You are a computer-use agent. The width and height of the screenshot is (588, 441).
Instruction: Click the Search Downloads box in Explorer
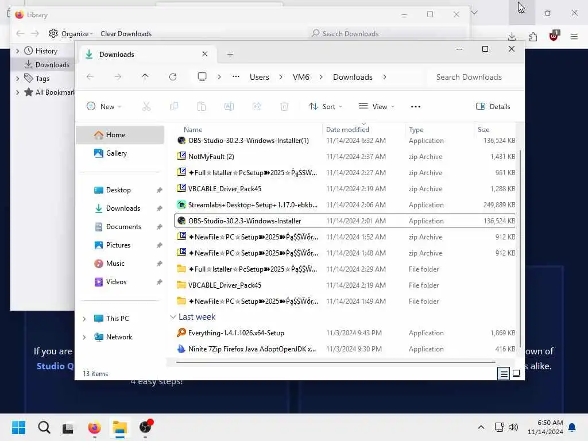473,77
